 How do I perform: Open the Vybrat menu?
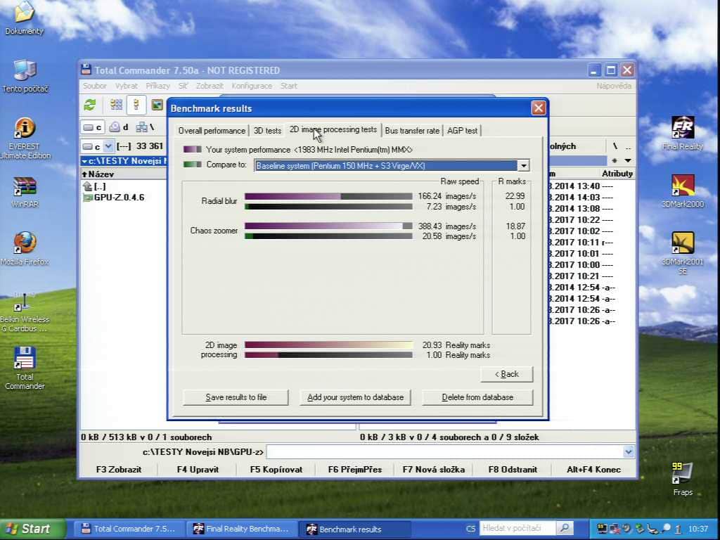127,86
